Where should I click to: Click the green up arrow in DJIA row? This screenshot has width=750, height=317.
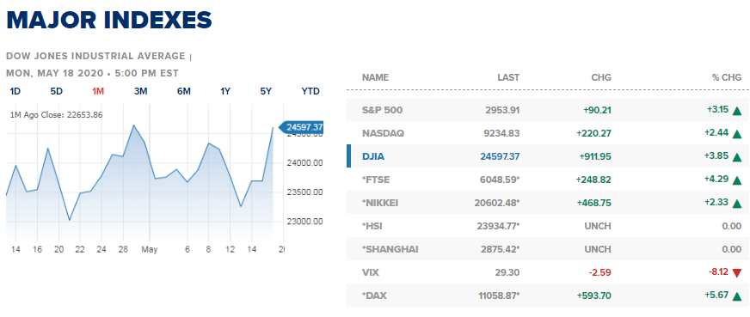click(x=736, y=157)
